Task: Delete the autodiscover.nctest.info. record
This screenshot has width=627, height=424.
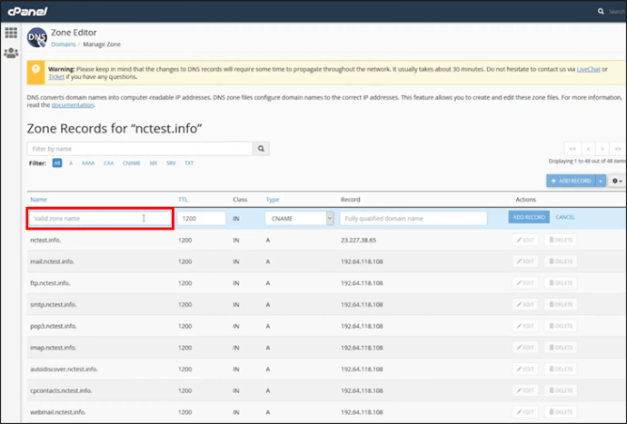Action: point(561,369)
